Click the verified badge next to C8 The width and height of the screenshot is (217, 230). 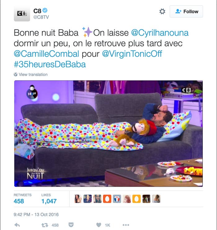tap(45, 11)
